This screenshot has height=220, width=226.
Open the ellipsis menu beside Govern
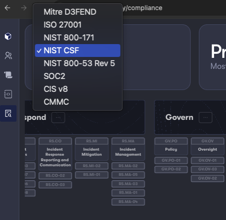tap(205, 118)
